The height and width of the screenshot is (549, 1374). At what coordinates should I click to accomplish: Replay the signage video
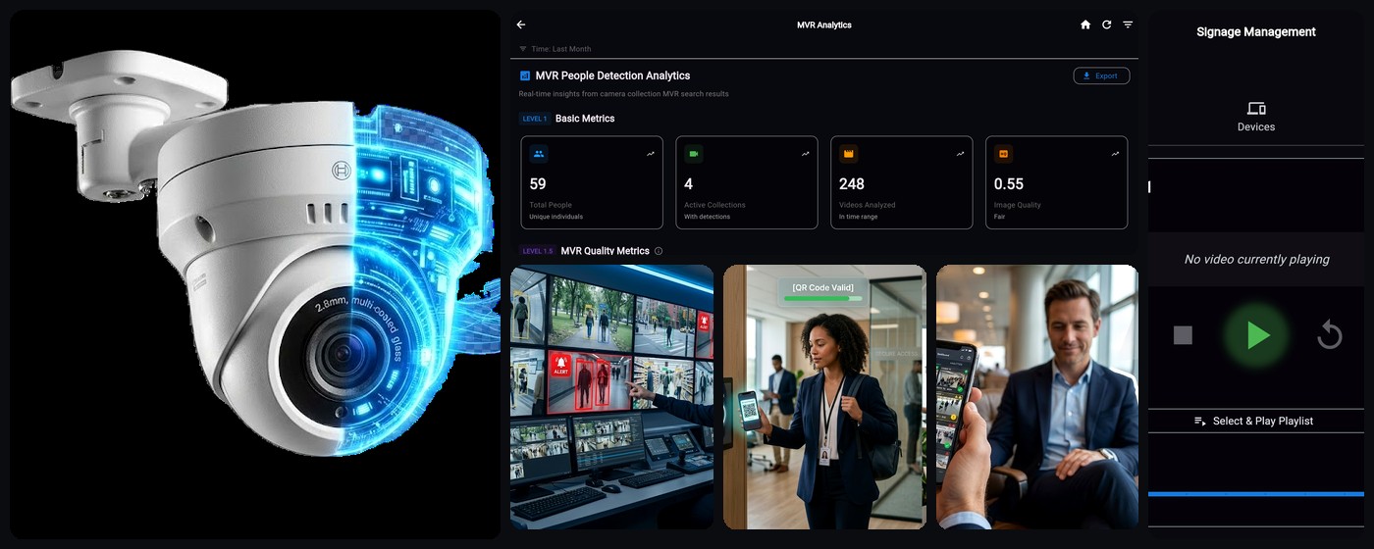[x=1330, y=335]
